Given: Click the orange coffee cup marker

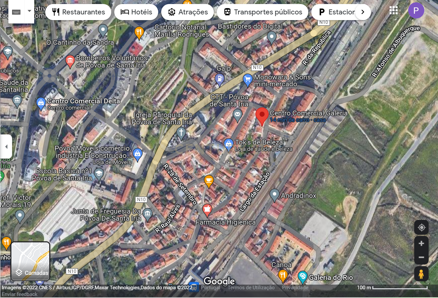Looking at the screenshot, I should click(x=209, y=181).
